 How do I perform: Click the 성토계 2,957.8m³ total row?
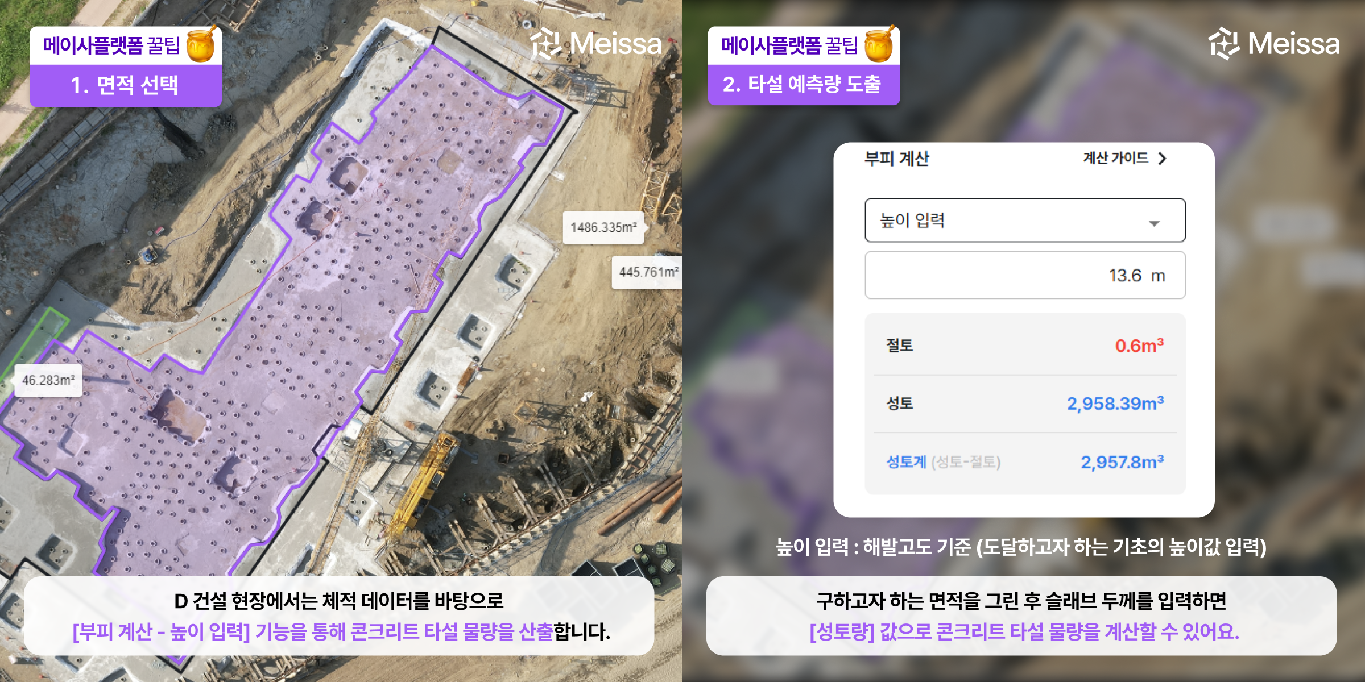(x=1025, y=461)
